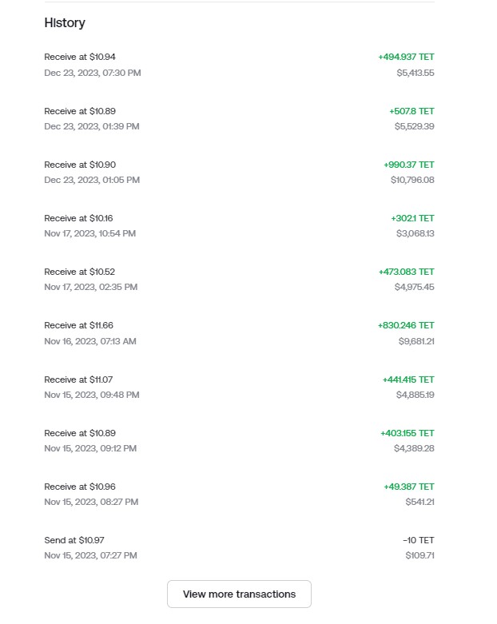The image size is (497, 624).
Task: Open the Receive at $10.90 transaction
Action: click(80, 165)
